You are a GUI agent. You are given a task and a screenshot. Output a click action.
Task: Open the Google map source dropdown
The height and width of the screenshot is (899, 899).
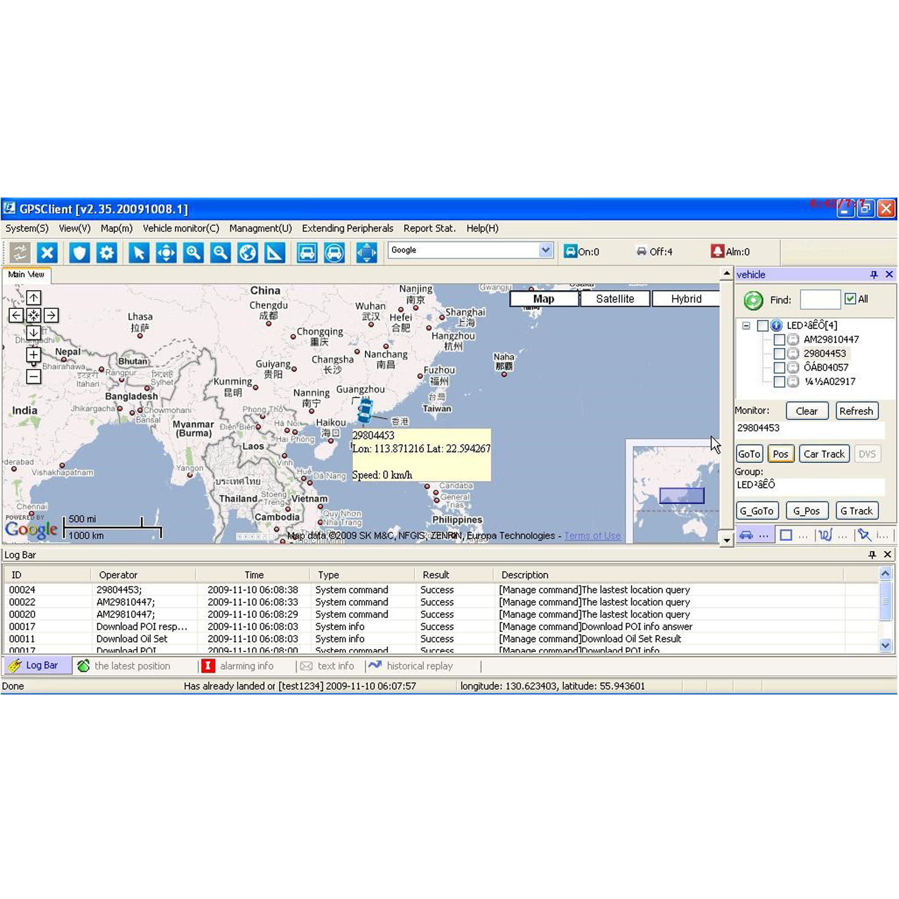pos(546,250)
